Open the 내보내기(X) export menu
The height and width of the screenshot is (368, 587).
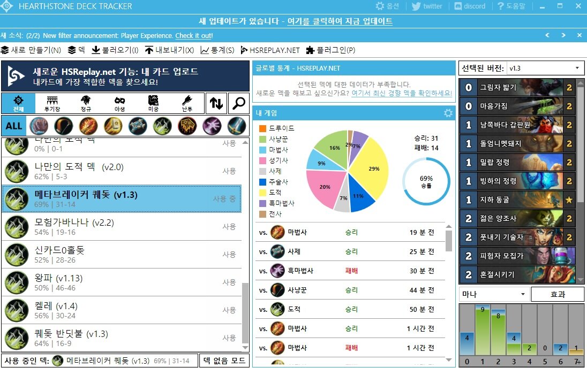170,50
